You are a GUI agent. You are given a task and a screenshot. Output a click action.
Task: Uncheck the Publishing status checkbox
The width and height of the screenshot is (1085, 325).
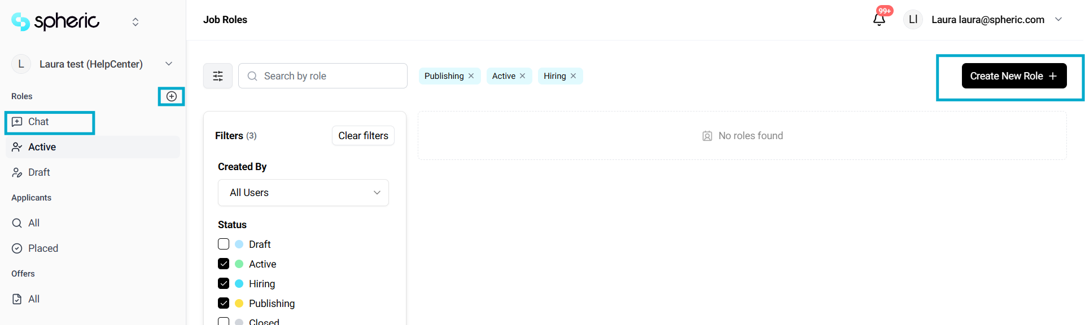(x=224, y=304)
